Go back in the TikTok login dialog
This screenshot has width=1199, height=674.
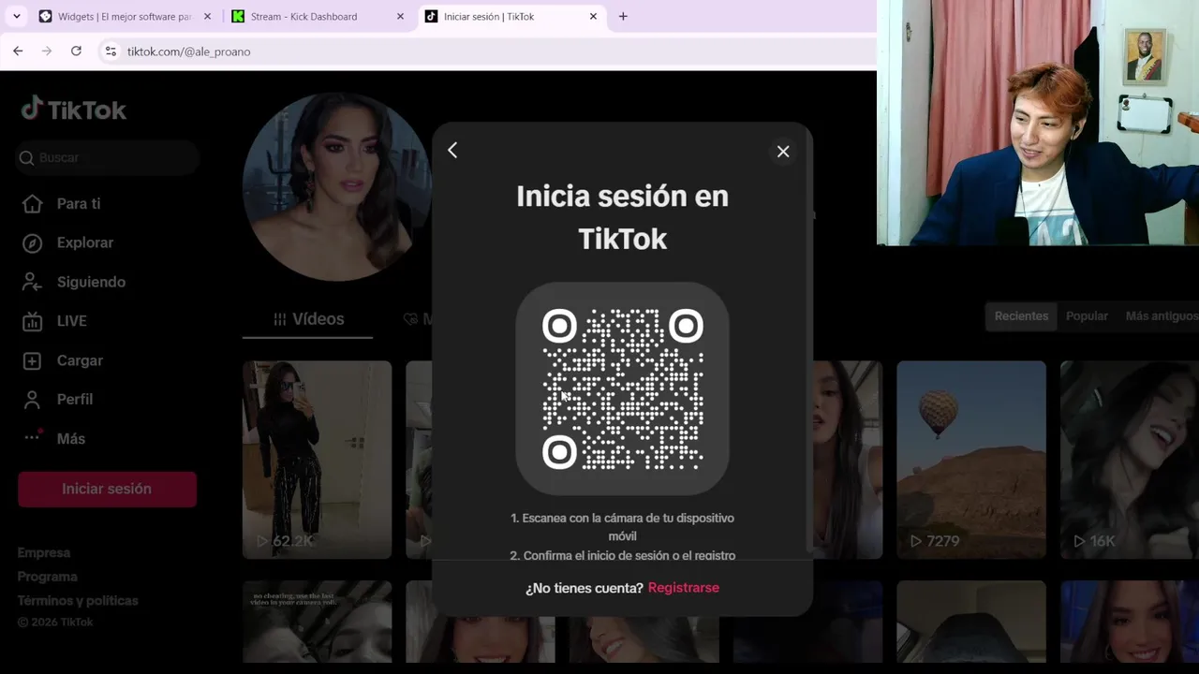[x=452, y=151]
